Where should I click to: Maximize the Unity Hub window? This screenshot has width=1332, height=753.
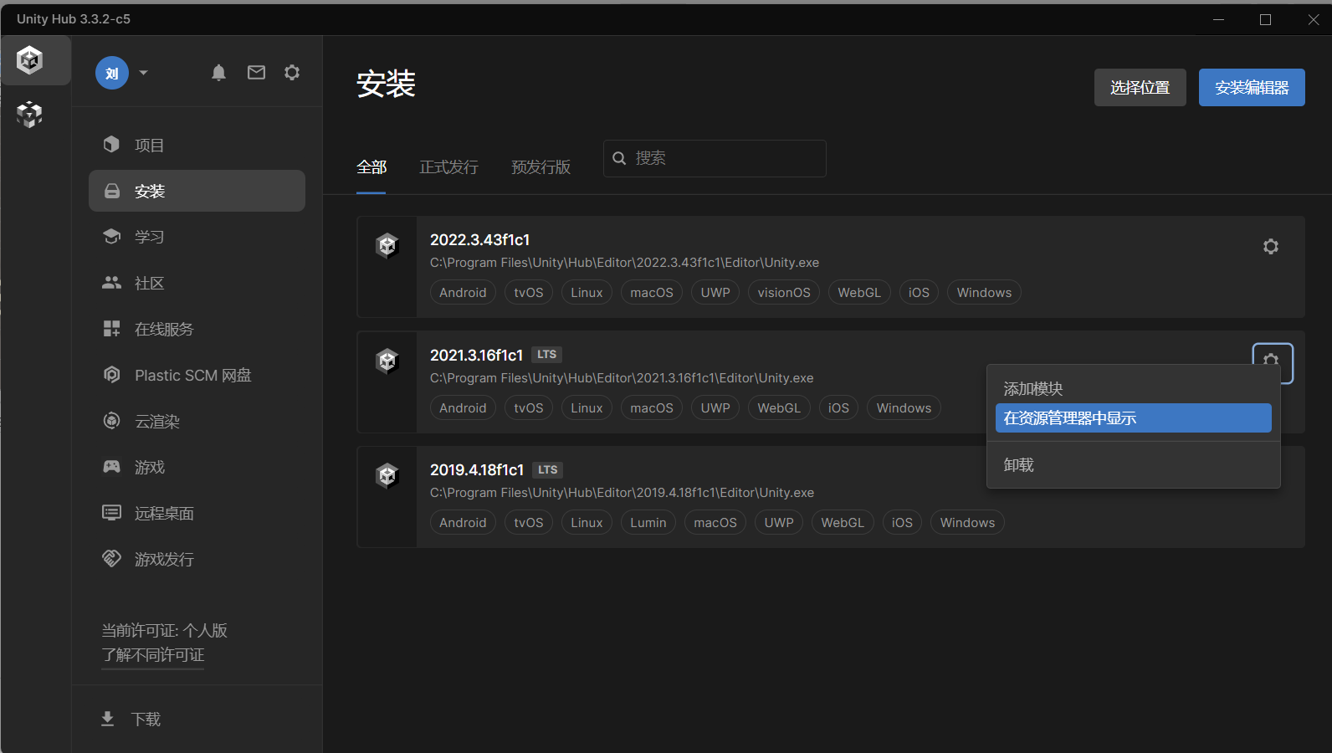[x=1265, y=19]
